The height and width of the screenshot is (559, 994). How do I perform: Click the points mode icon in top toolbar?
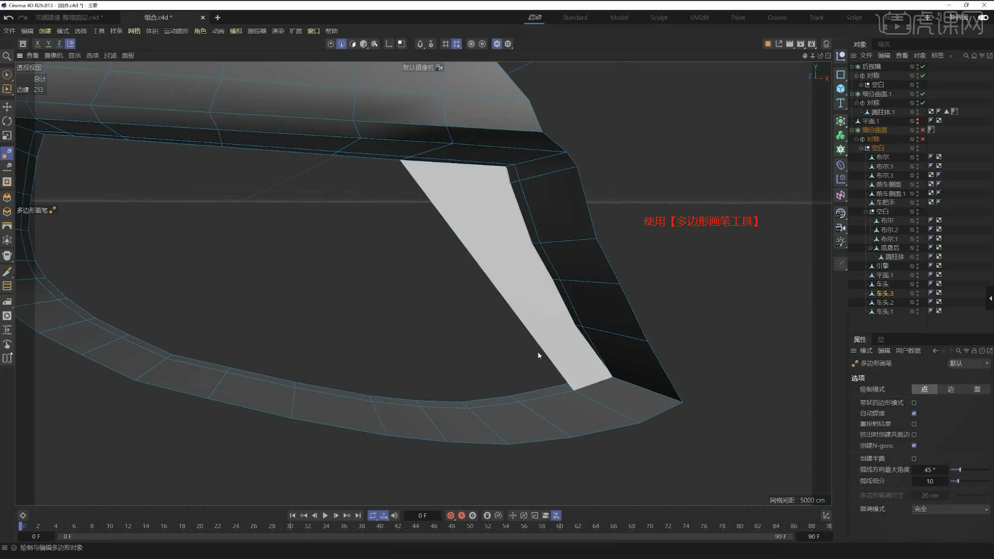coord(331,44)
